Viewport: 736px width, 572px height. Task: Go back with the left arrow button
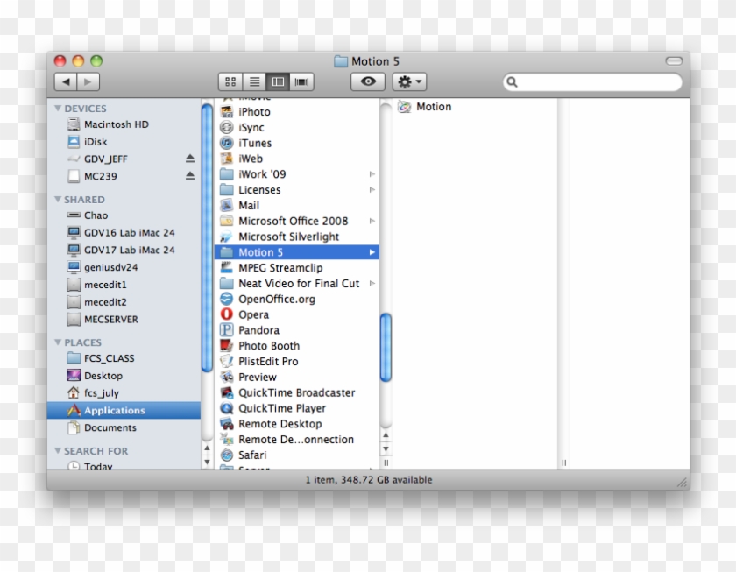(x=66, y=81)
